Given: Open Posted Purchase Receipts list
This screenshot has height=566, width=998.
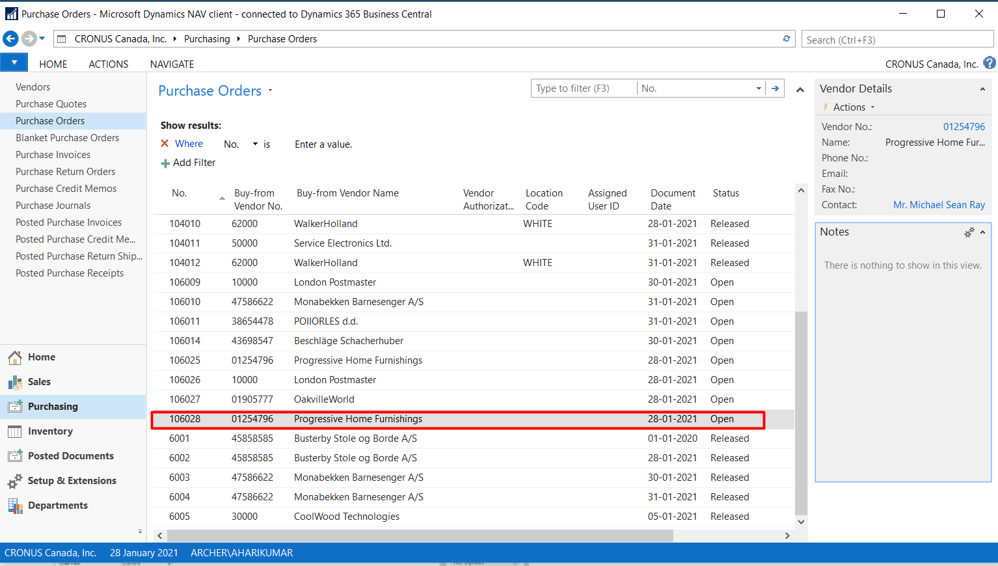Looking at the screenshot, I should tap(70, 273).
